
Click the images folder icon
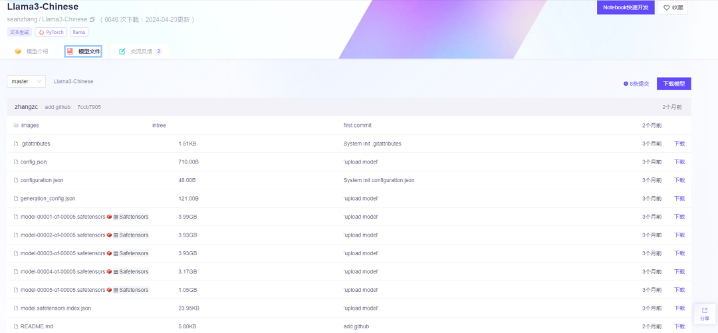[x=16, y=125]
